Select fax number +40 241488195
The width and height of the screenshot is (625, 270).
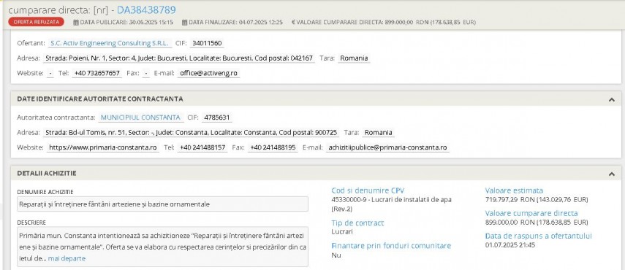coord(273,147)
